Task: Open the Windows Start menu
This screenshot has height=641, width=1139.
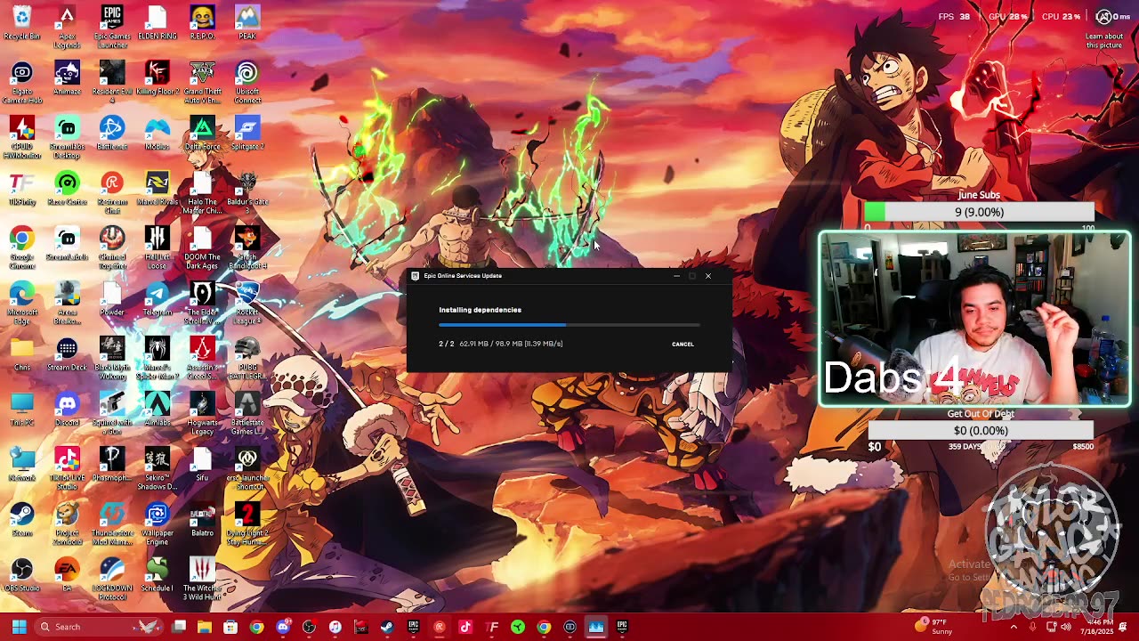Action: pyautogui.click(x=19, y=627)
